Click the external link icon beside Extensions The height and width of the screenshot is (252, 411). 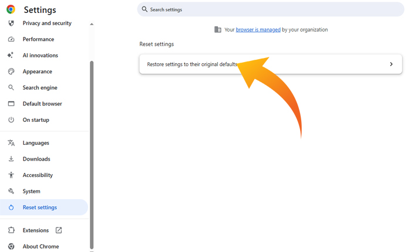coord(59,230)
